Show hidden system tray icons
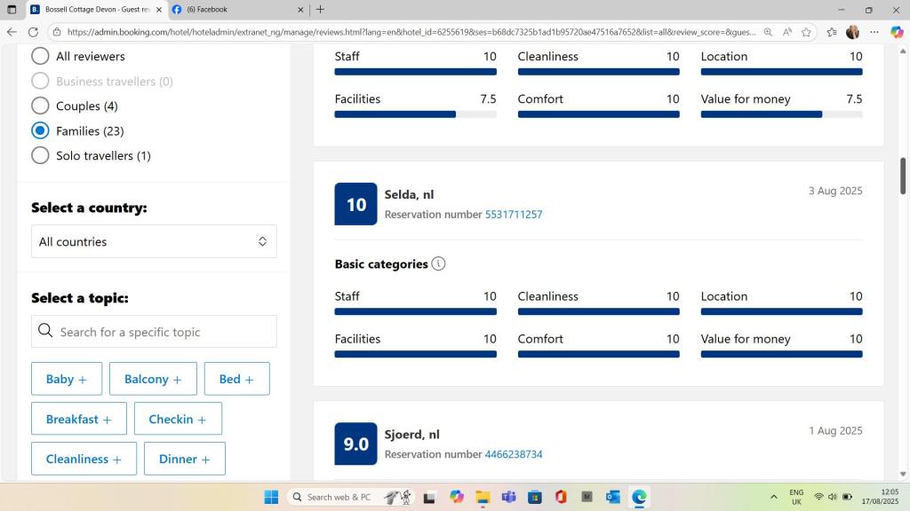This screenshot has height=511, width=910. pyautogui.click(x=773, y=497)
